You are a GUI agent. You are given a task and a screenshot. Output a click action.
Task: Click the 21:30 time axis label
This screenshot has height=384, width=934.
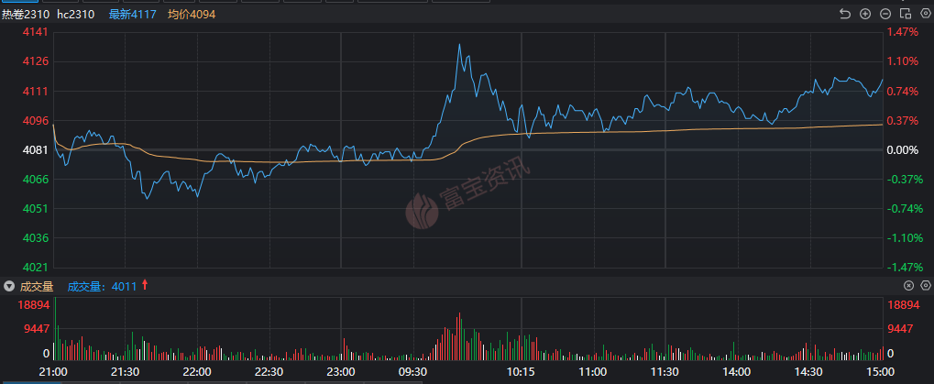point(125,372)
